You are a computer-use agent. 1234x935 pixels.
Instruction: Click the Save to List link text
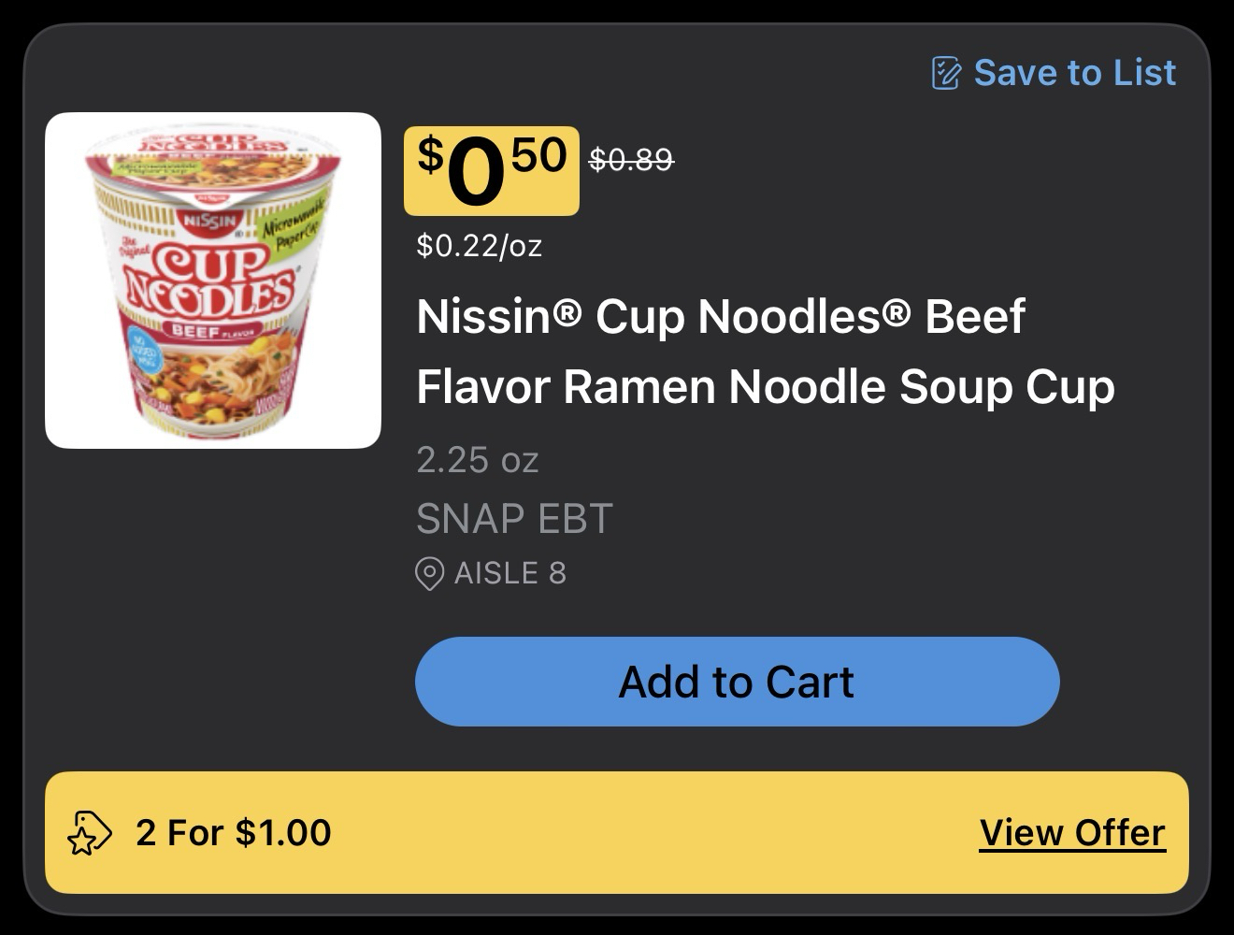pos(1074,73)
